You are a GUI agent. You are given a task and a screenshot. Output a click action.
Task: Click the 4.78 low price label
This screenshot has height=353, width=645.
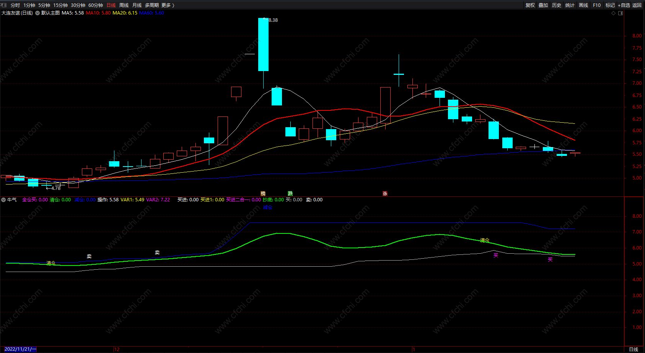(x=56, y=188)
